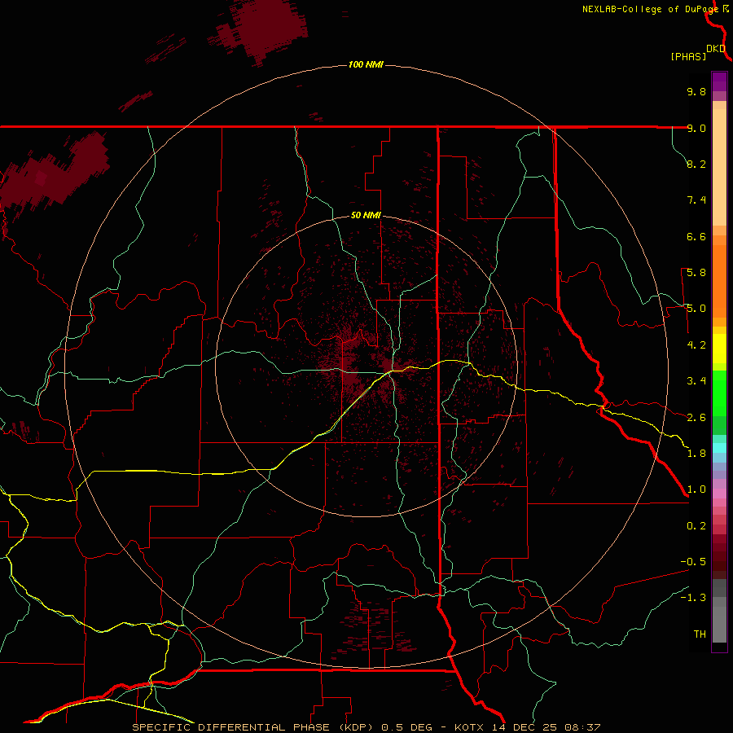Click the 100 NMI range ring label
Screen dimensions: 733x733
(366, 64)
